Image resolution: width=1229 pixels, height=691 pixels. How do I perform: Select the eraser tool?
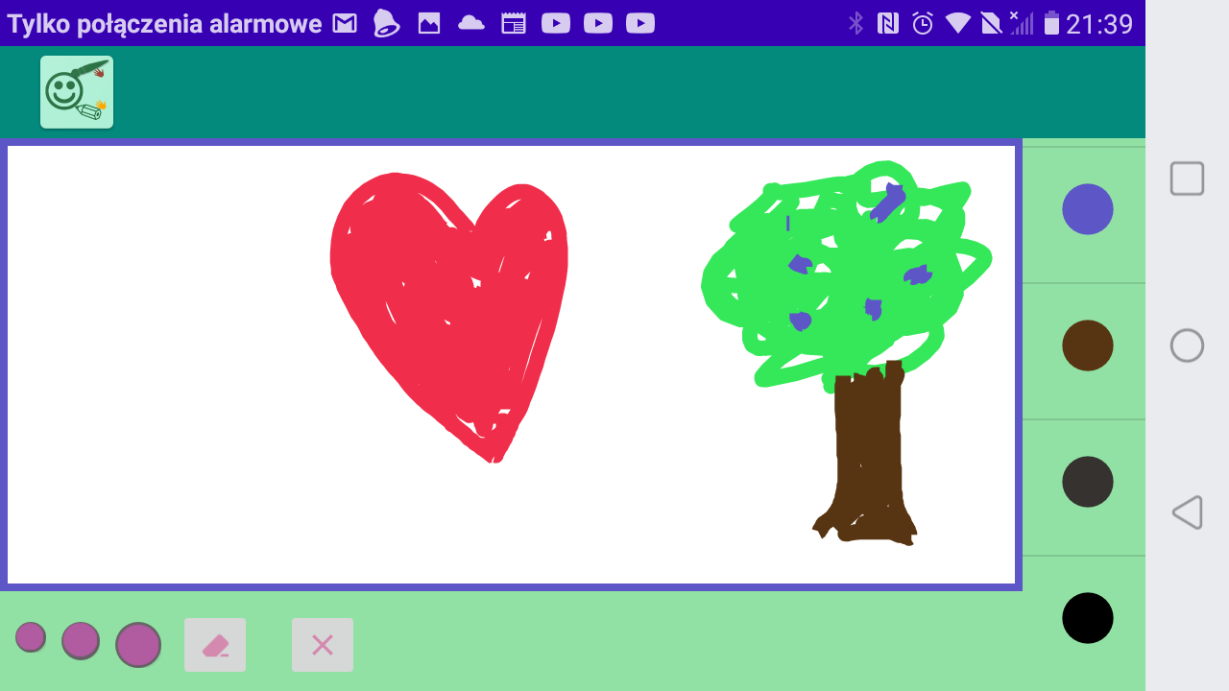pos(215,645)
